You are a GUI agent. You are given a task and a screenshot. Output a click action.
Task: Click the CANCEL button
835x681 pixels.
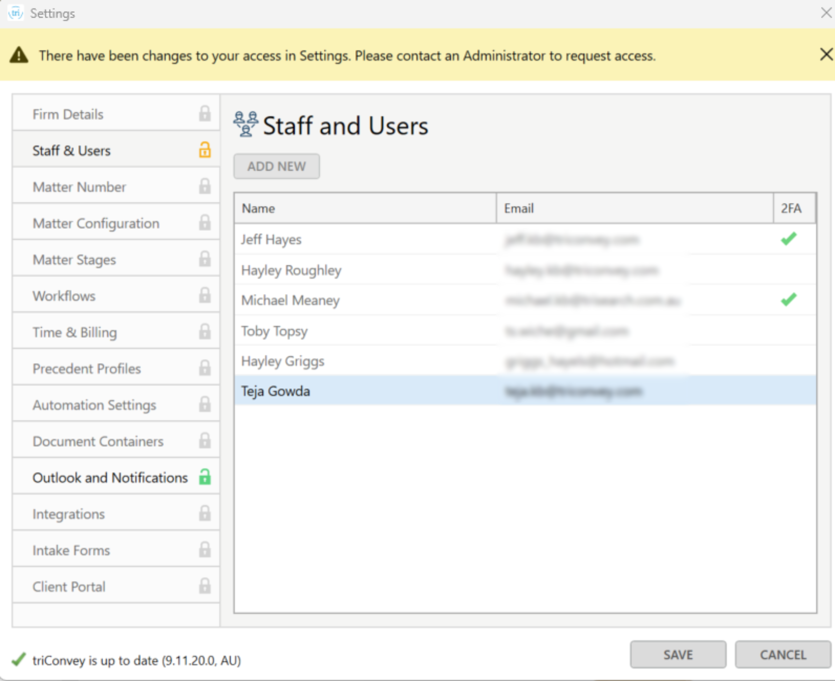[x=782, y=655]
